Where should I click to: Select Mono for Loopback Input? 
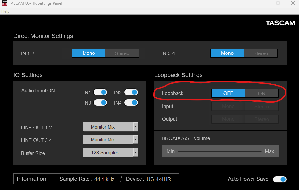click(x=228, y=106)
